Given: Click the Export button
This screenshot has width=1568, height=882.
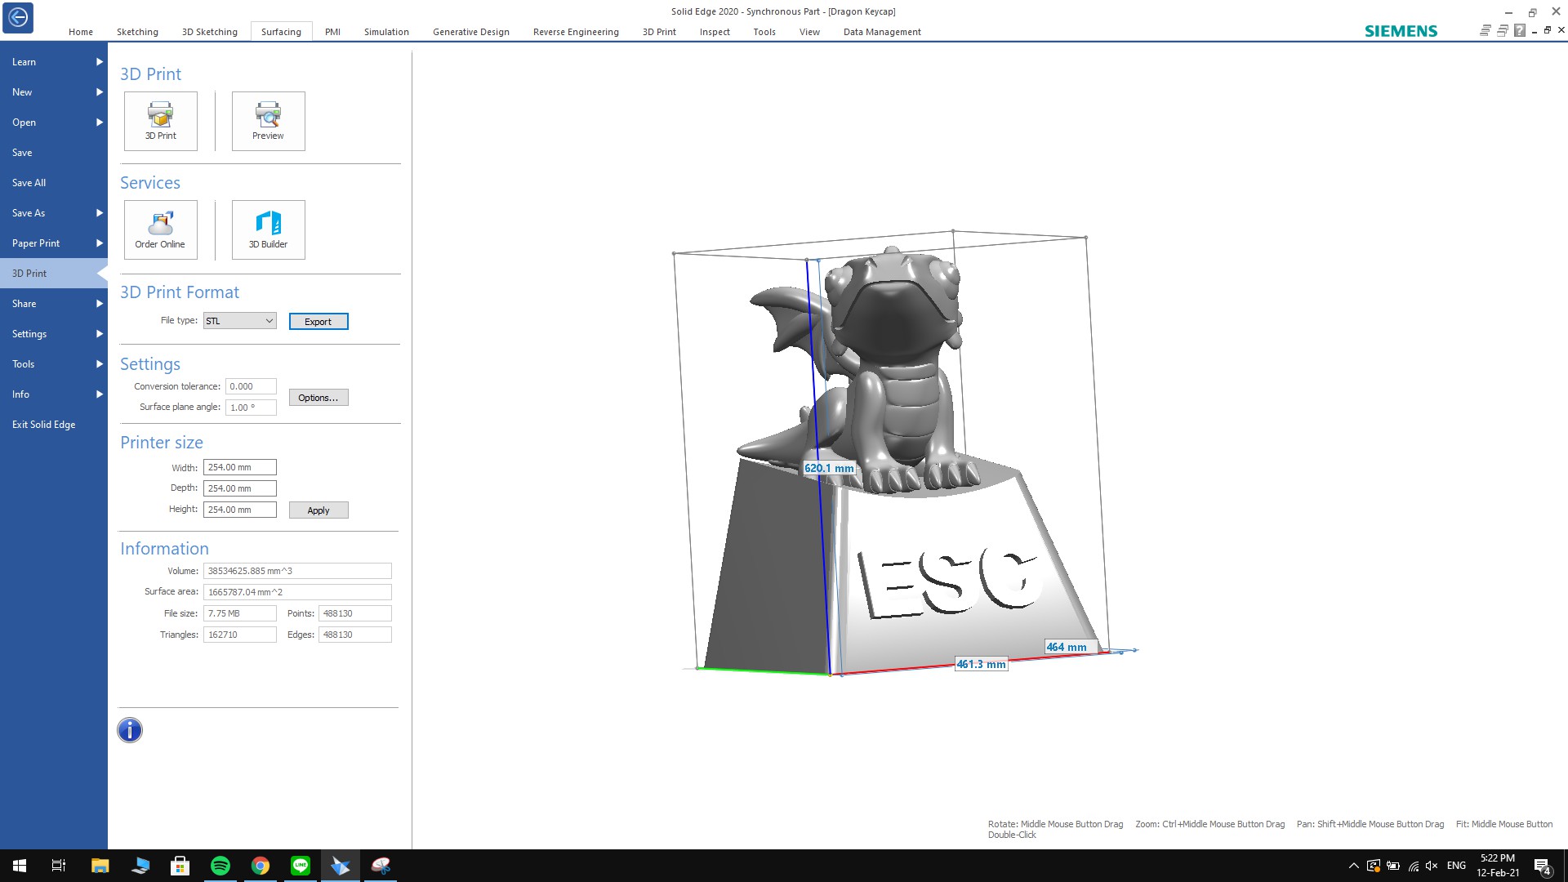Looking at the screenshot, I should click(x=318, y=322).
